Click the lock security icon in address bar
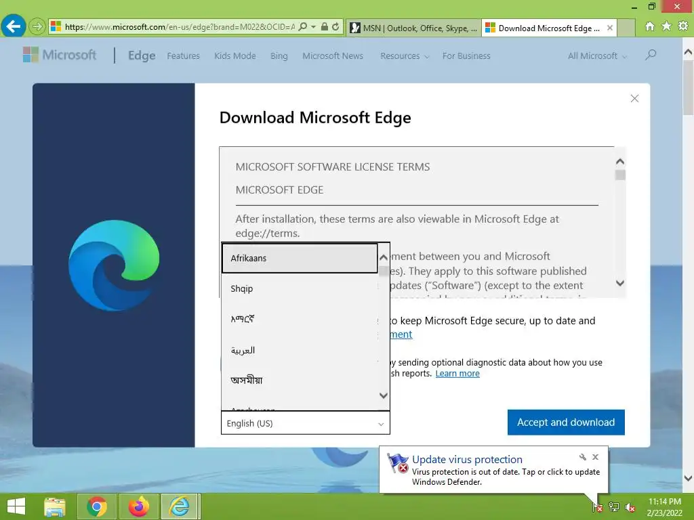694x520 pixels. tap(325, 26)
